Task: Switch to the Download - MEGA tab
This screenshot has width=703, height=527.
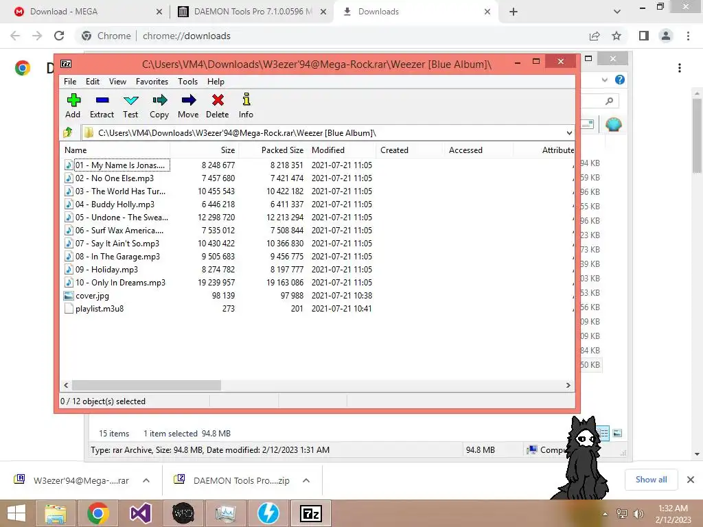Action: tap(85, 12)
